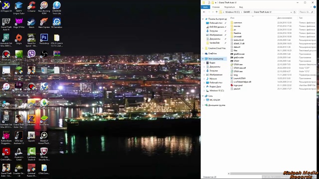
Task: Expand Windows 10 (C:) drive node
Action: 204,90
